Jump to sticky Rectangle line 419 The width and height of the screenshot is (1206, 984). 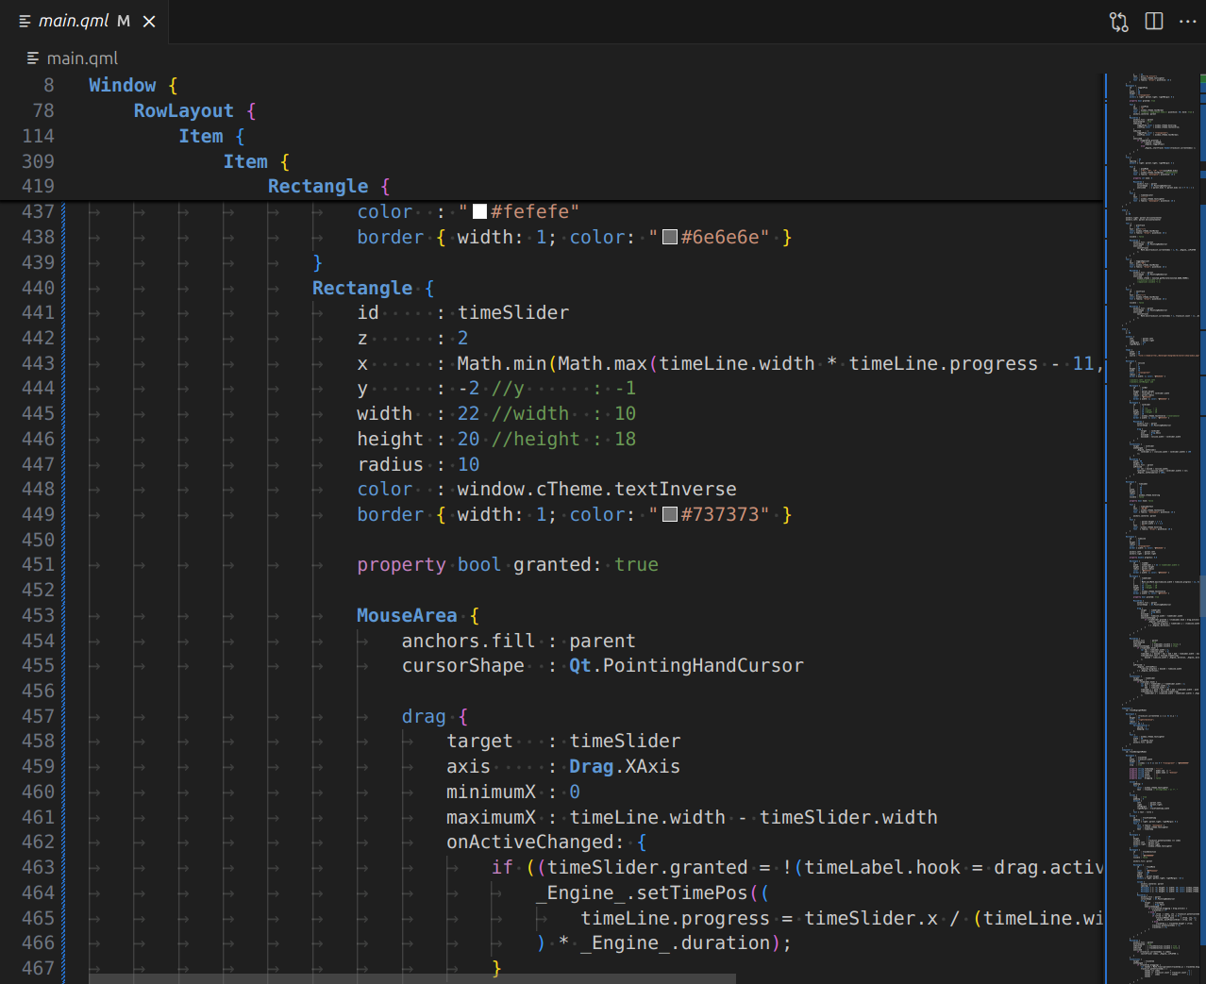(317, 187)
